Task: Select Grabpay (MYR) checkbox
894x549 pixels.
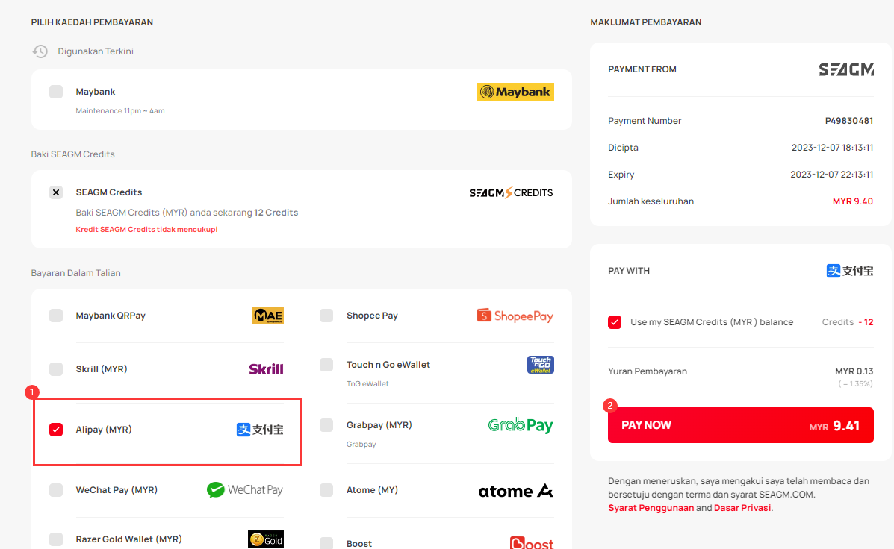Action: pyautogui.click(x=326, y=425)
